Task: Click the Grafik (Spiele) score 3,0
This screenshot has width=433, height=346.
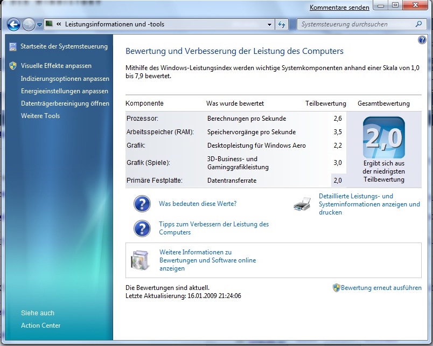Action: 338,163
